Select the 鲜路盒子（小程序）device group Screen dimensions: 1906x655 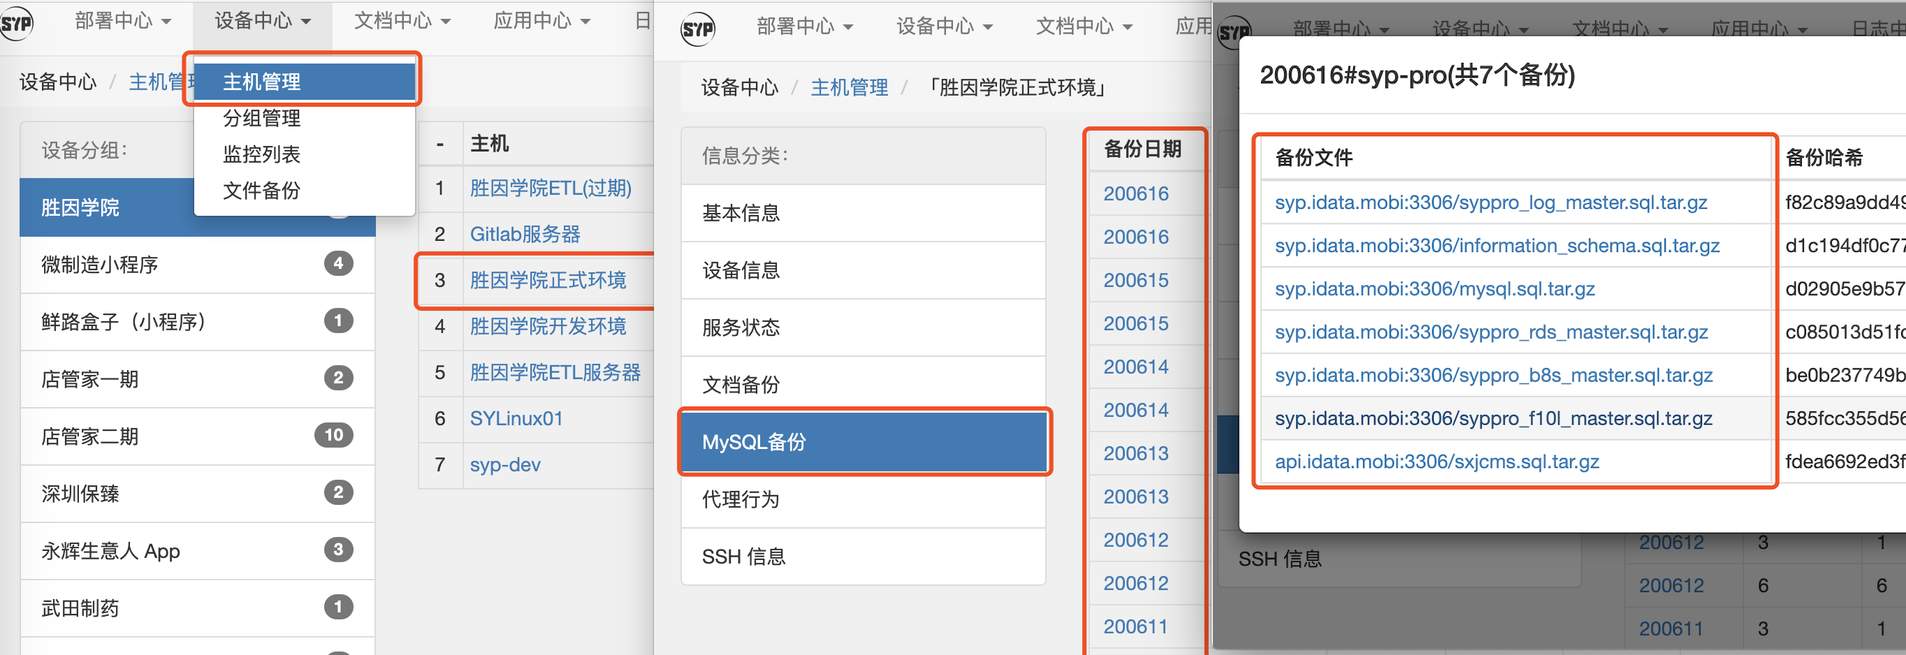(198, 322)
